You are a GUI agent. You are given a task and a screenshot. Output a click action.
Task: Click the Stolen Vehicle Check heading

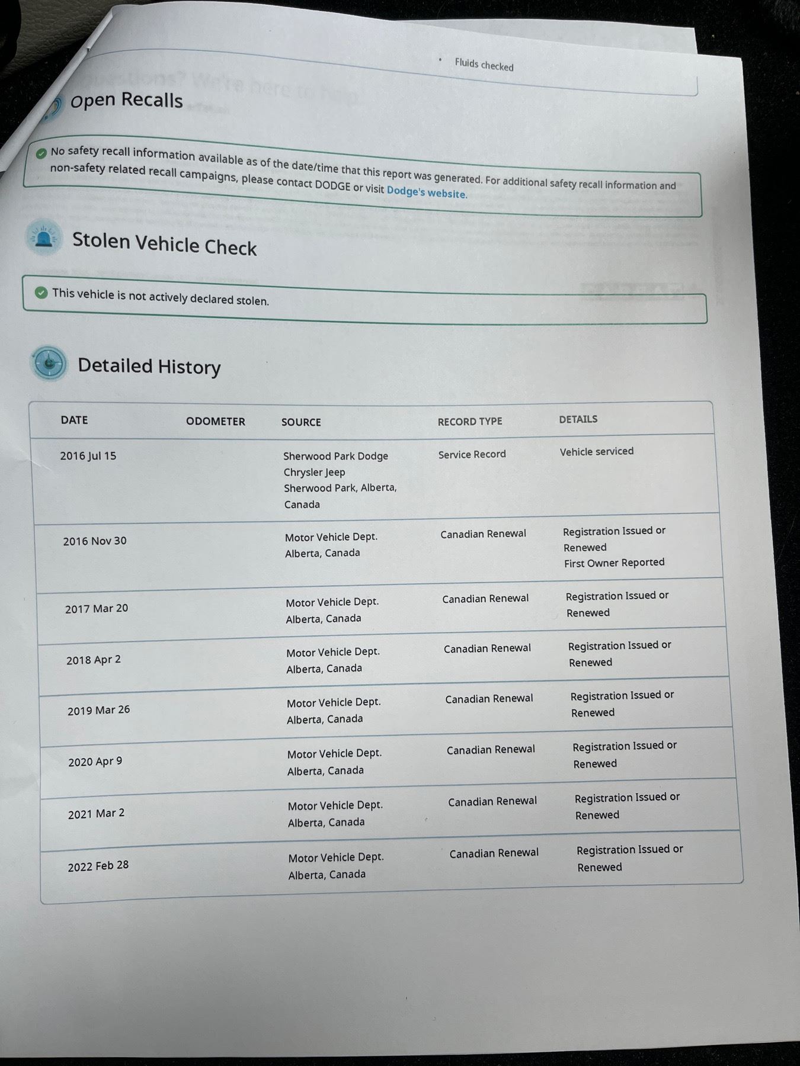pos(164,243)
